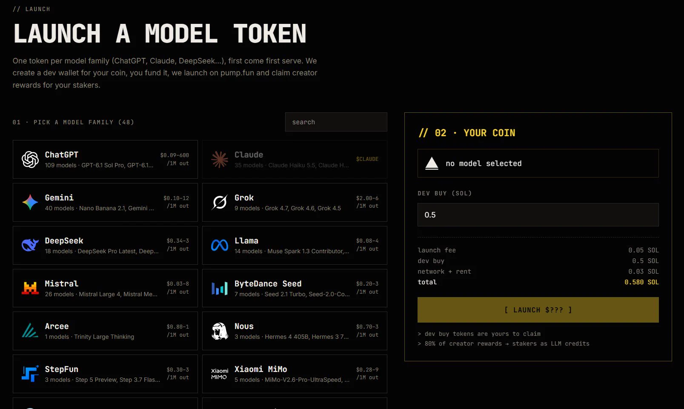The height and width of the screenshot is (409, 684).
Task: Click the triangle icon beside no model selected
Action: pos(432,163)
